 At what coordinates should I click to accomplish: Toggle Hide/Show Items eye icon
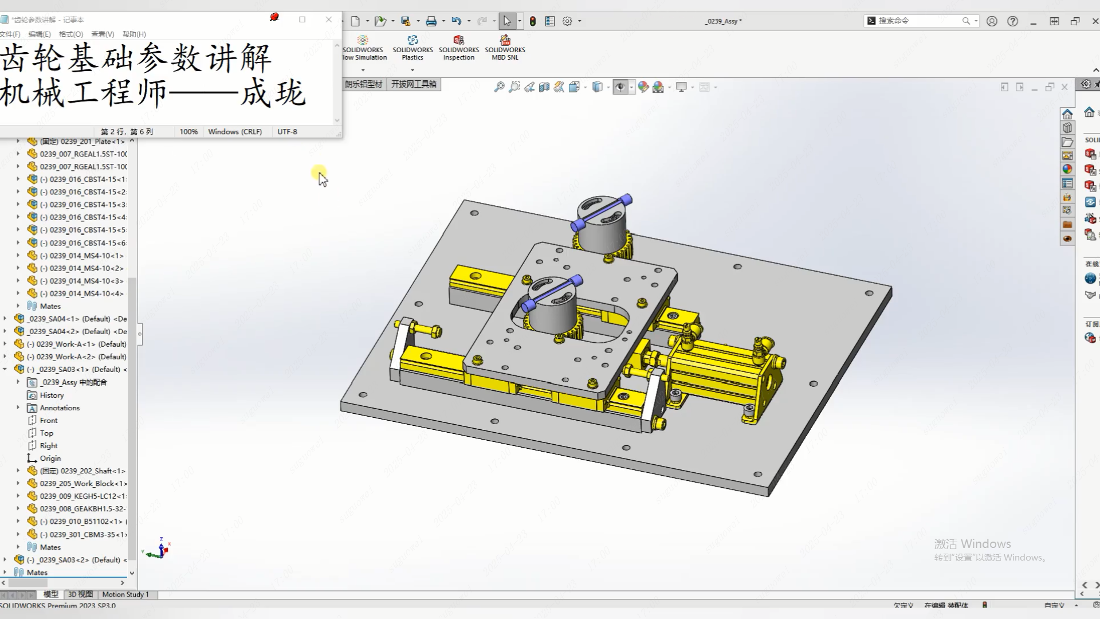point(620,87)
